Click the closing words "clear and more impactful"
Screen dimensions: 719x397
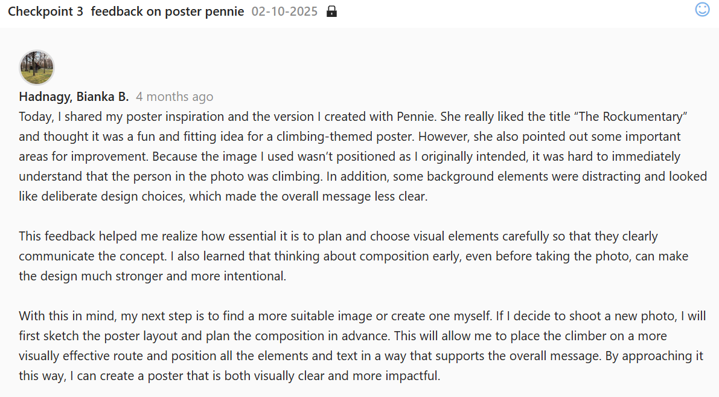[x=371, y=375]
